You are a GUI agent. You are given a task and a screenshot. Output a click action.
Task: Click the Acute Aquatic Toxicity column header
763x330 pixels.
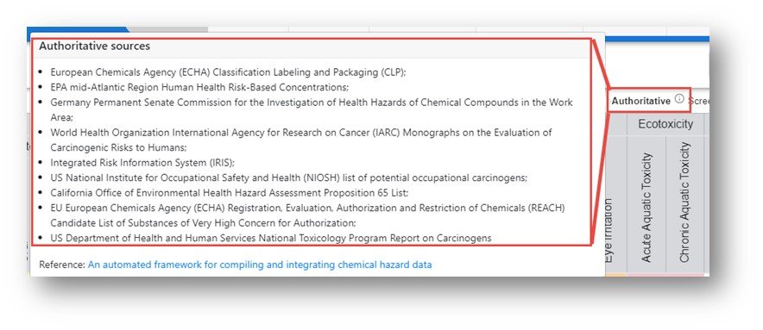click(646, 208)
